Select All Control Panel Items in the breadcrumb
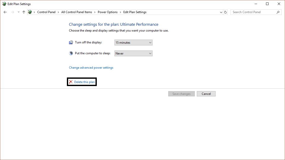 77,12
